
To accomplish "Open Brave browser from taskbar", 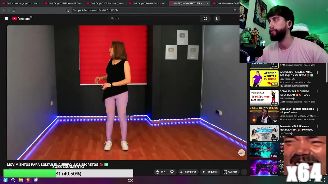I will [x=28, y=180].
